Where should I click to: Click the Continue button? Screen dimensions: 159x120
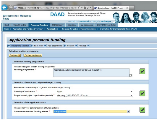[15, 55]
